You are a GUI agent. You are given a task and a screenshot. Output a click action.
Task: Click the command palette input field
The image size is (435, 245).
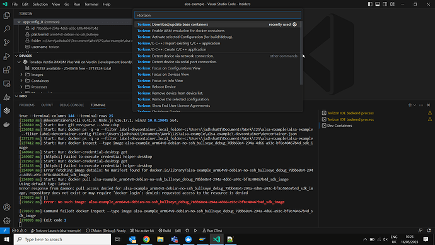[217, 15]
